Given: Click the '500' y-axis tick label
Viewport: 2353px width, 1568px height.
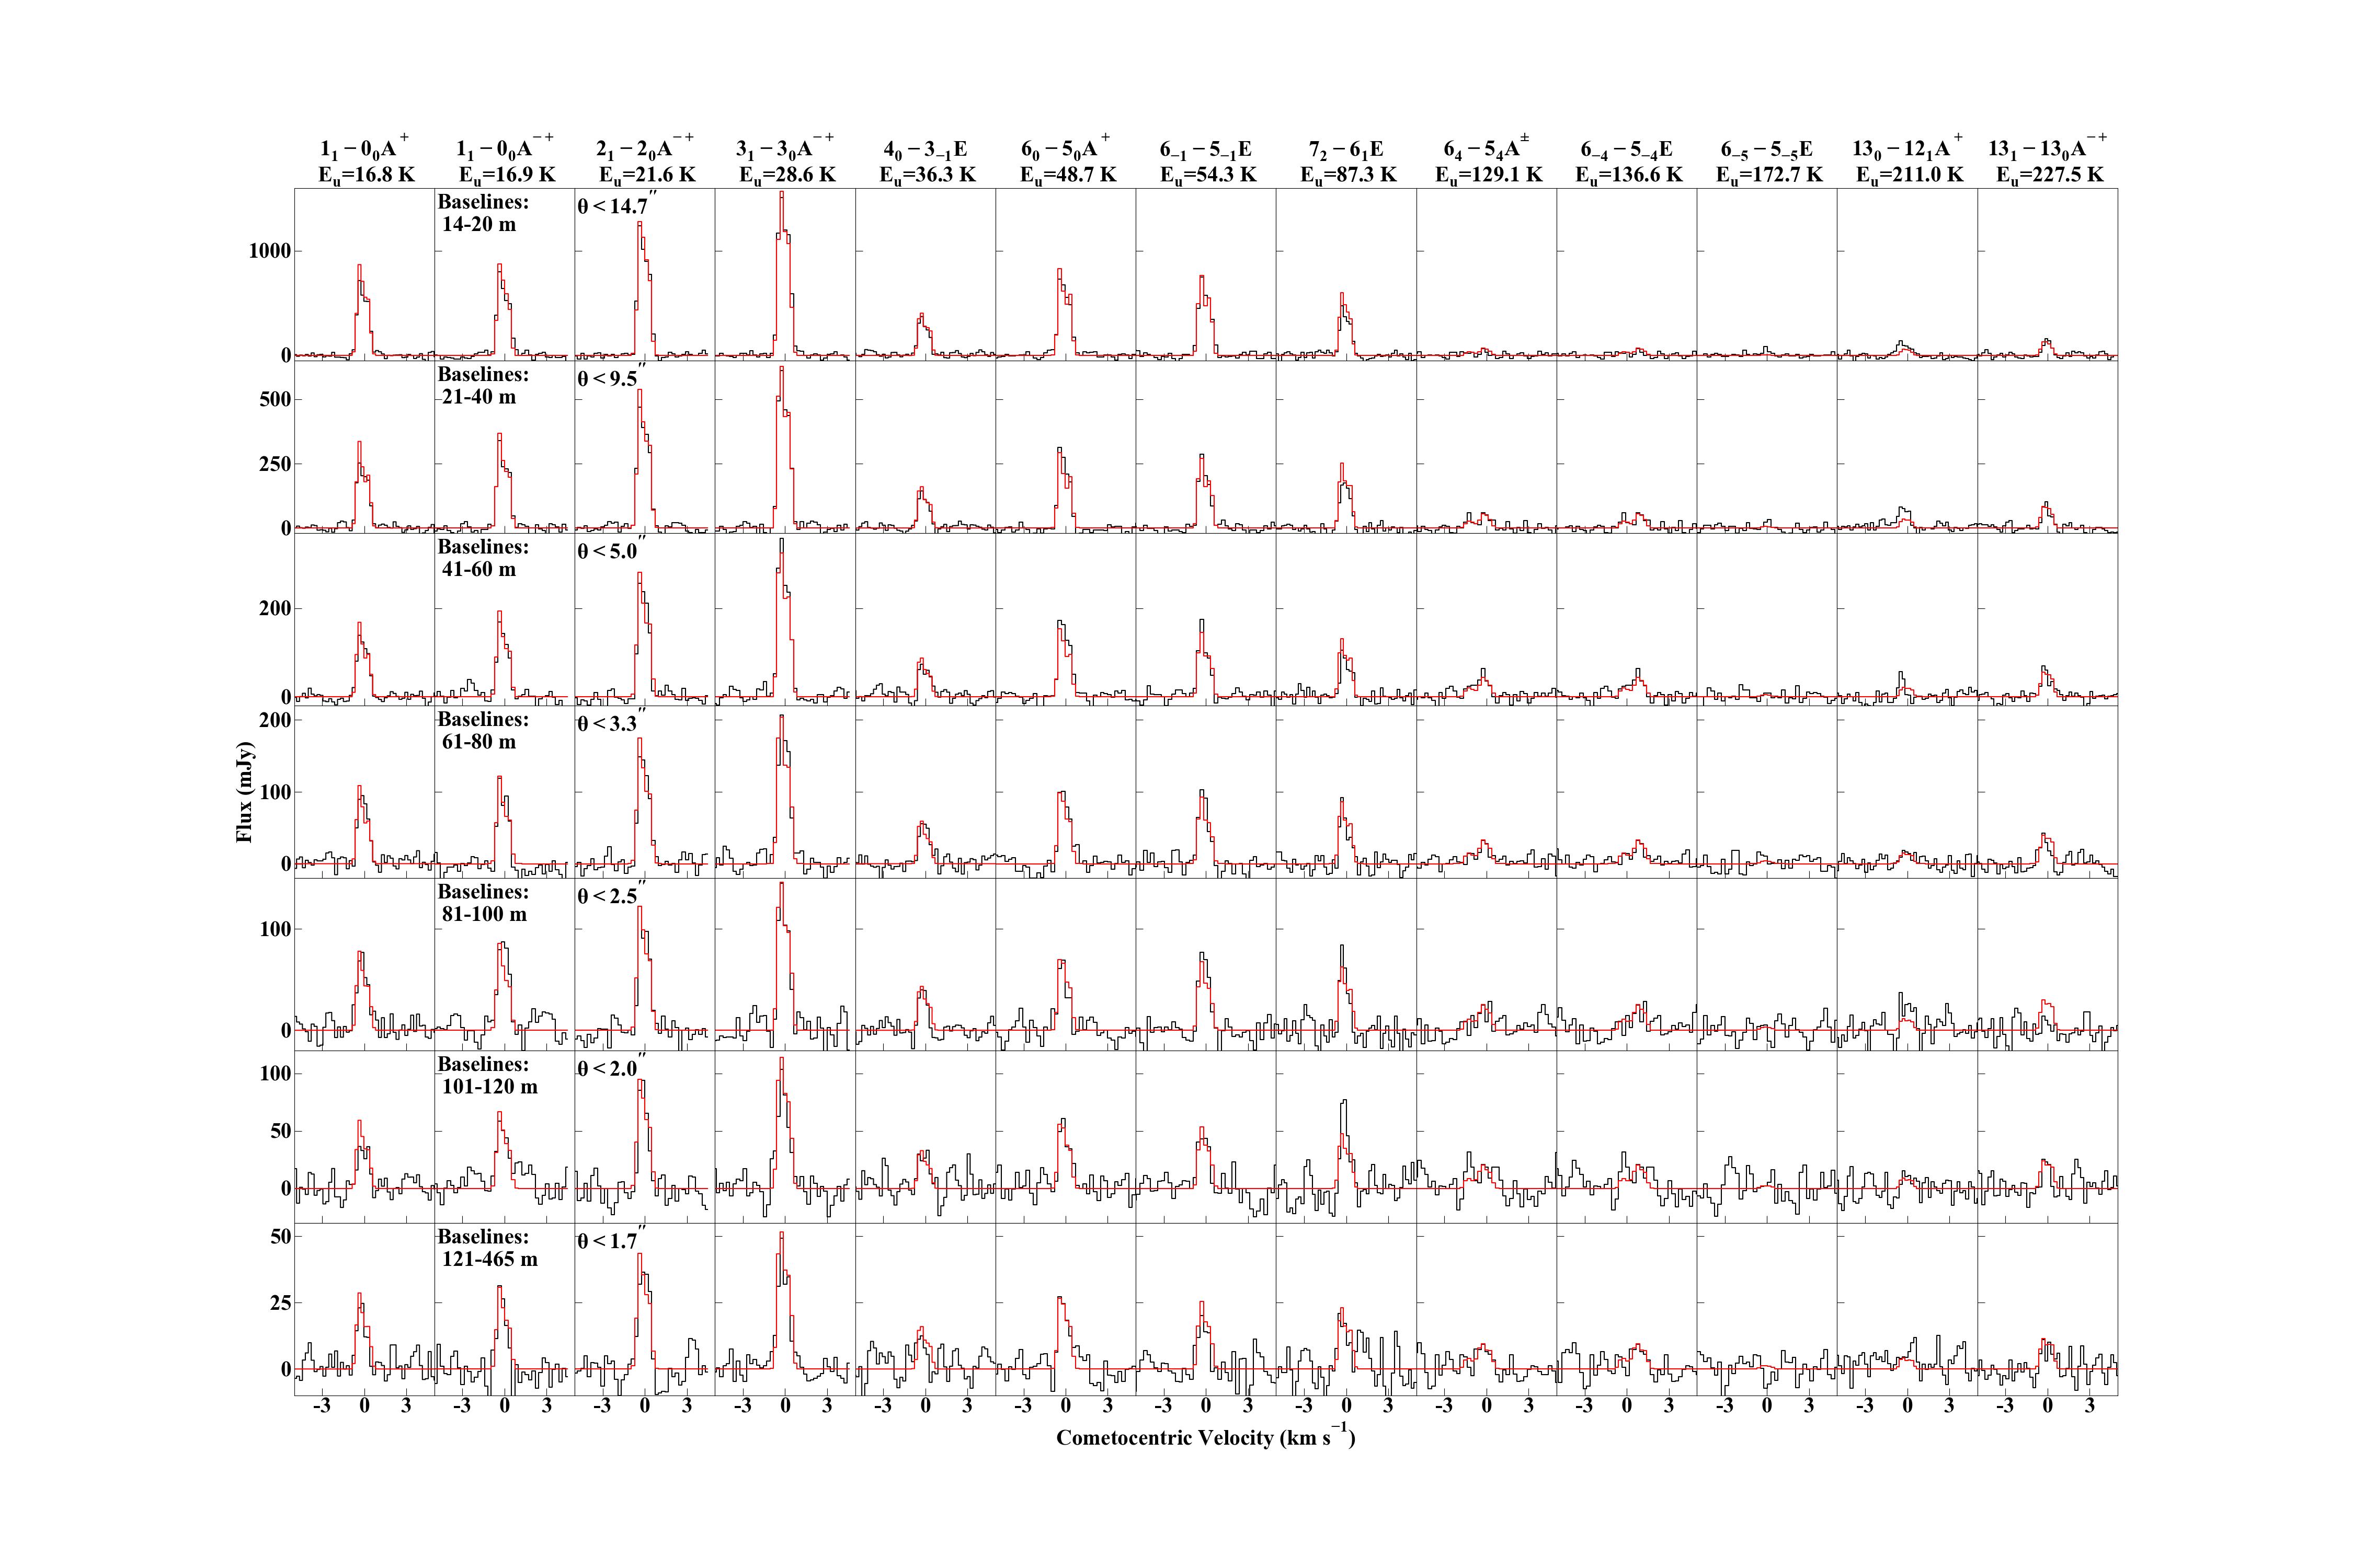Looking at the screenshot, I should 275,399.
